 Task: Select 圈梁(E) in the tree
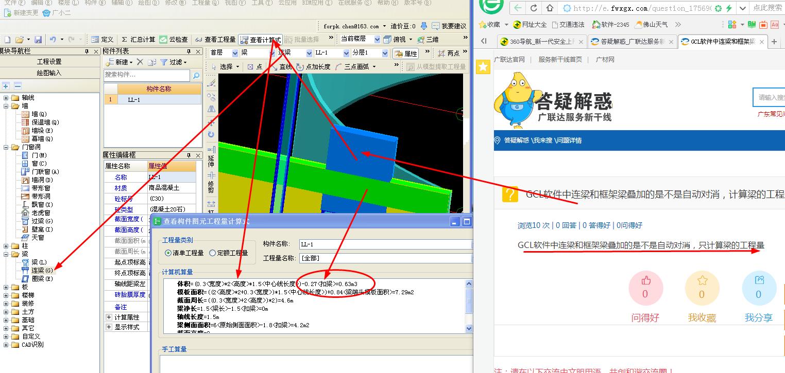coord(37,279)
